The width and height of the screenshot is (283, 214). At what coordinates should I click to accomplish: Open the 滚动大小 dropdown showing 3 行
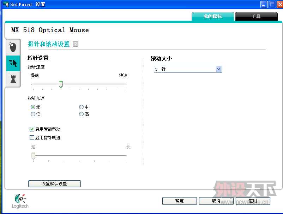click(188, 69)
